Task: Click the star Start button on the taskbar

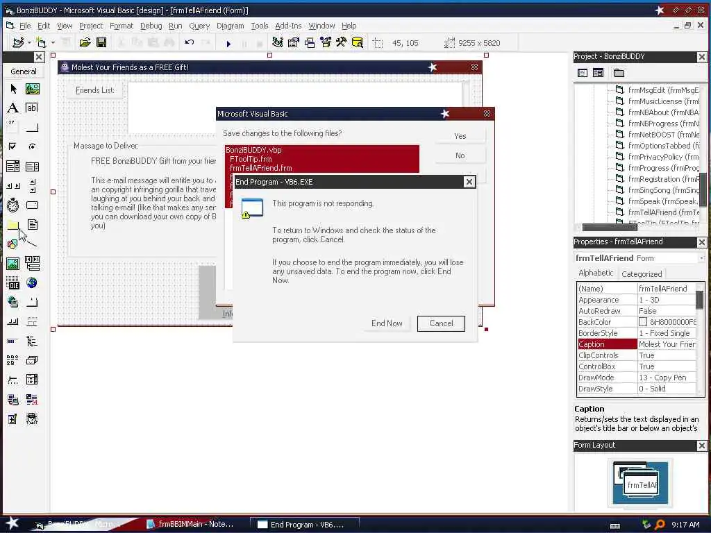Action: [x=12, y=523]
